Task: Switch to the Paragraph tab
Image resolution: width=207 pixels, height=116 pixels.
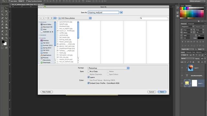Action: tap(191, 24)
